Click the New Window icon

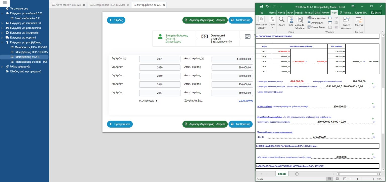317,18
